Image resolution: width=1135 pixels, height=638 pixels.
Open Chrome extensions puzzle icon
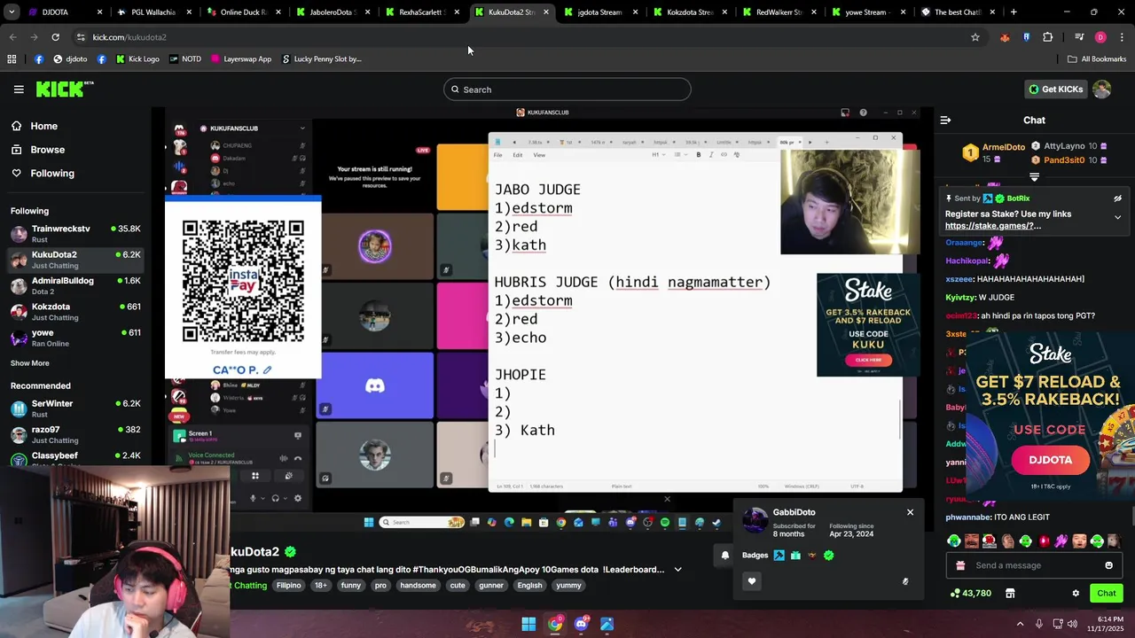[1047, 37]
